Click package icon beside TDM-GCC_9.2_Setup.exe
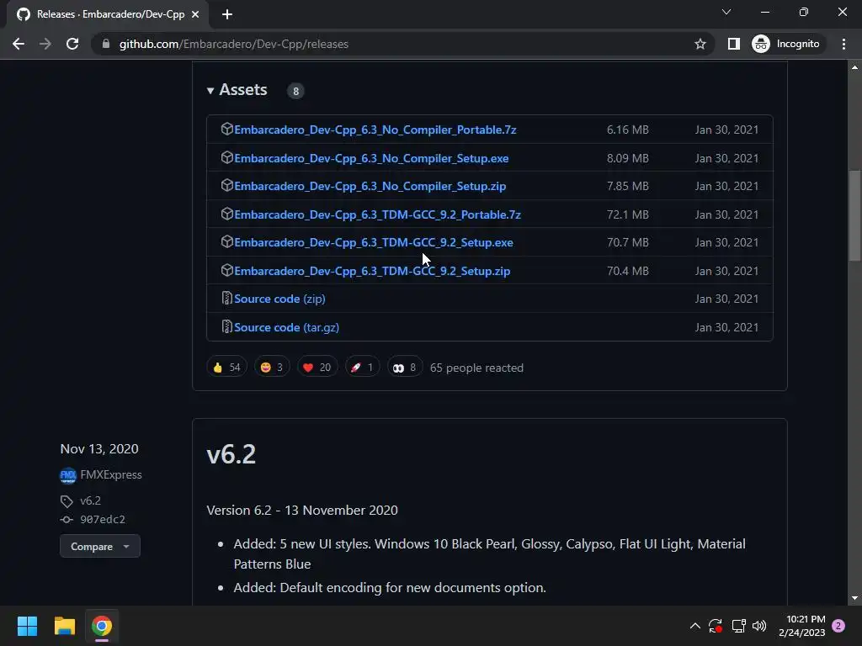The width and height of the screenshot is (862, 646). [x=227, y=241]
